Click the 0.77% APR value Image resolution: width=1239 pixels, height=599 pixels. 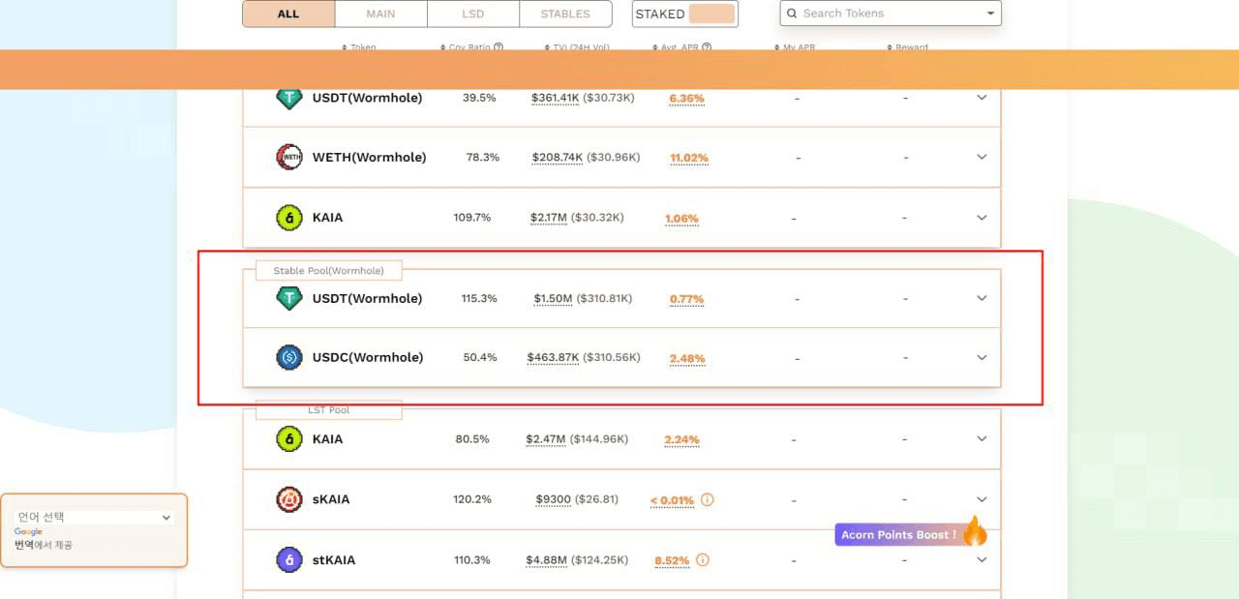[x=686, y=299]
